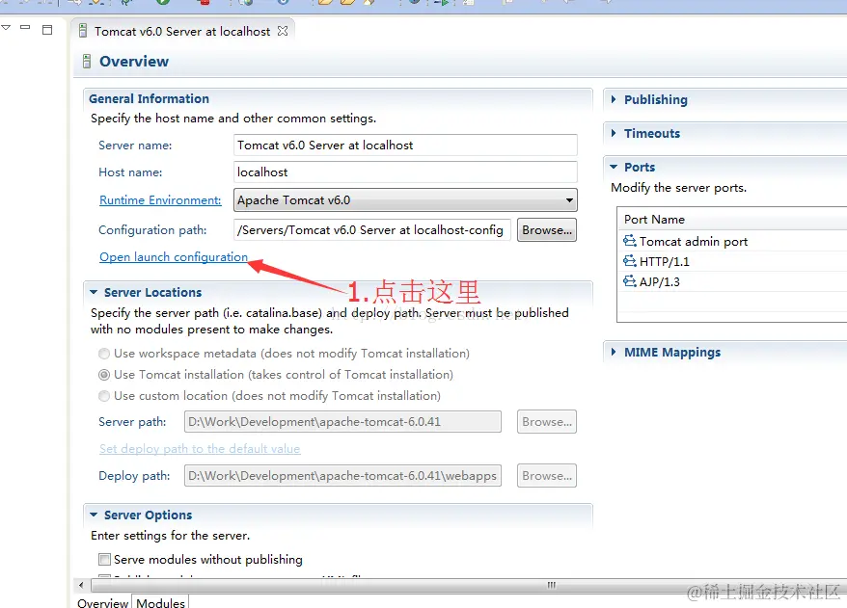This screenshot has width=847, height=608.
Task: Focus the Server name text field
Action: click(406, 145)
